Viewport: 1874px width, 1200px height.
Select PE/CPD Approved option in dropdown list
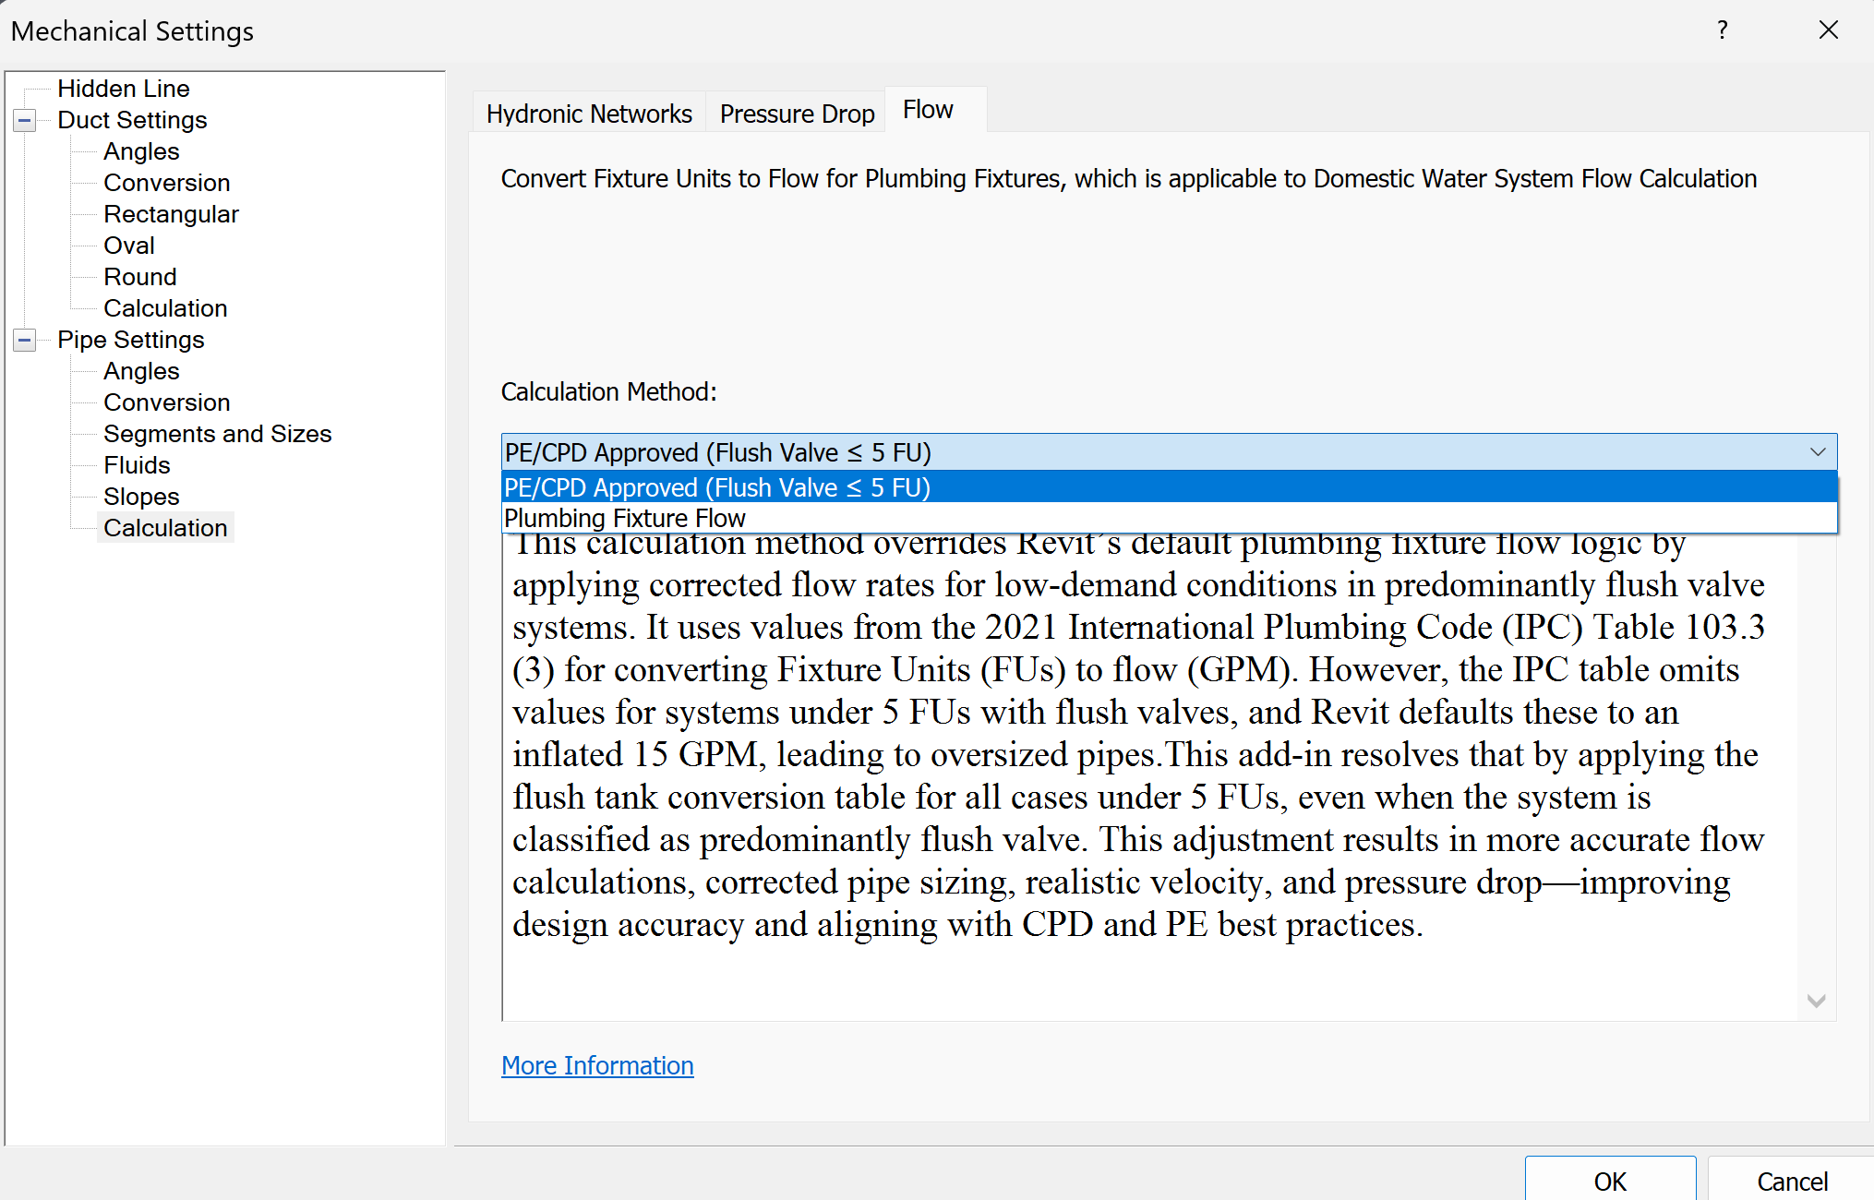[1169, 487]
